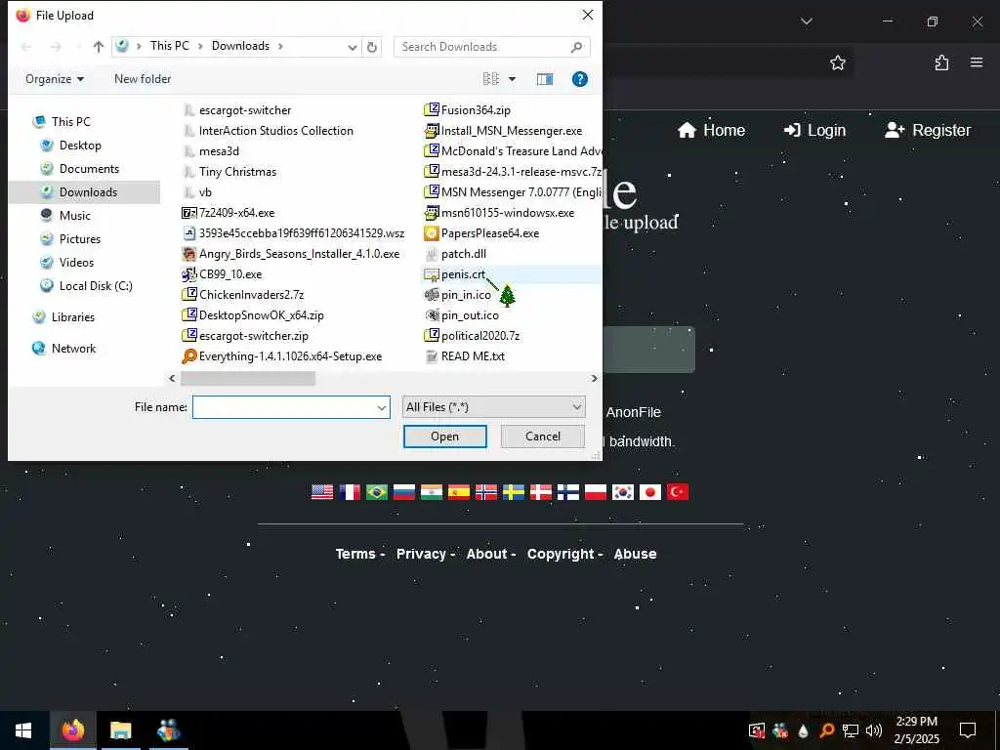Image resolution: width=1000 pixels, height=750 pixels.
Task: Go to the Home link on webpage
Action: 711,130
